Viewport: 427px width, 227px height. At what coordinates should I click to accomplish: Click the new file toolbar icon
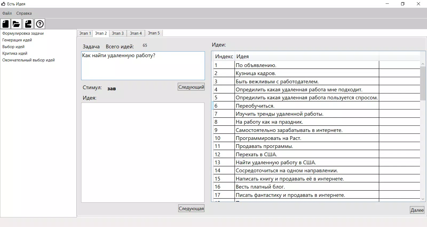6,24
